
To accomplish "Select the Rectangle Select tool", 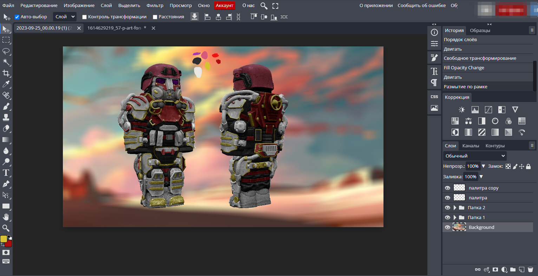I will pyautogui.click(x=6, y=40).
